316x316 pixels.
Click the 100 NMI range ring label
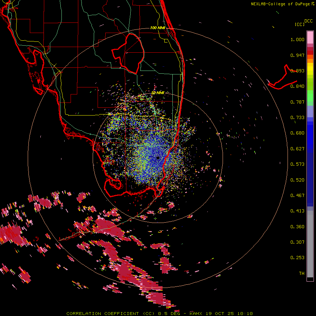[x=158, y=28]
